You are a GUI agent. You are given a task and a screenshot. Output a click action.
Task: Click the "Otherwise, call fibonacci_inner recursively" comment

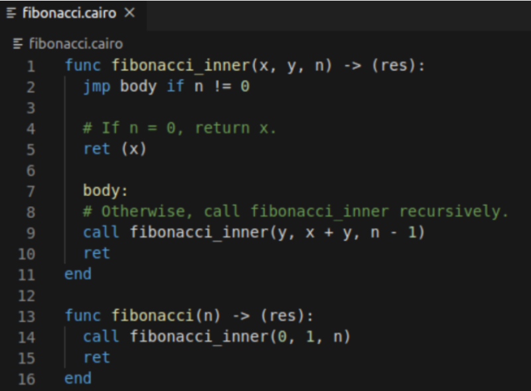tap(295, 212)
